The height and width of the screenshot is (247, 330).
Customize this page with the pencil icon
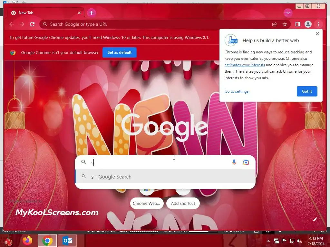click(315, 219)
